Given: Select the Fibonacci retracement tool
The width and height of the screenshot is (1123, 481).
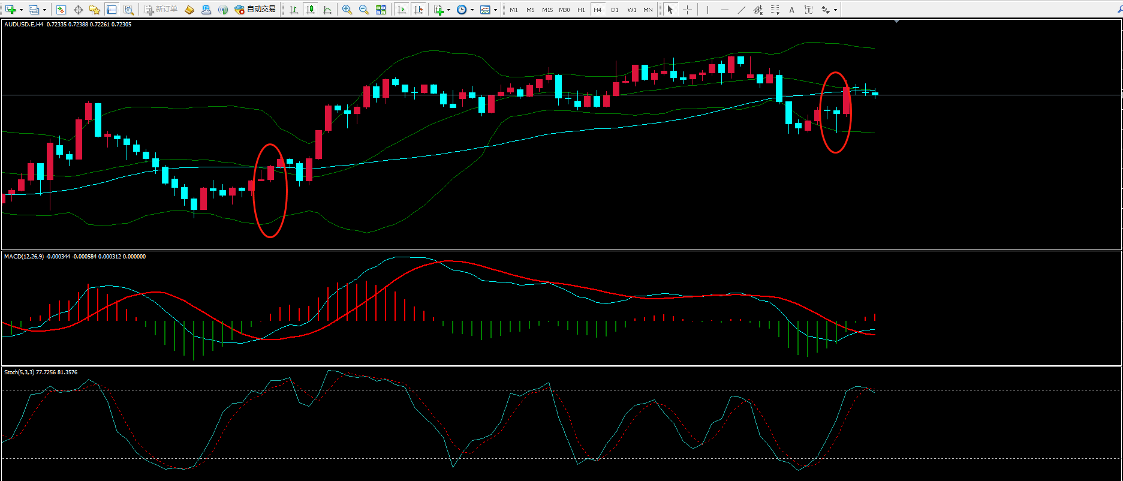Looking at the screenshot, I should [775, 10].
